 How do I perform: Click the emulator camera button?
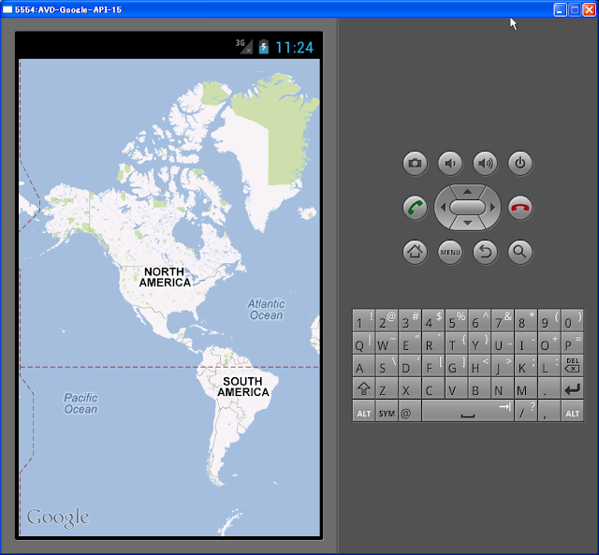pos(415,164)
